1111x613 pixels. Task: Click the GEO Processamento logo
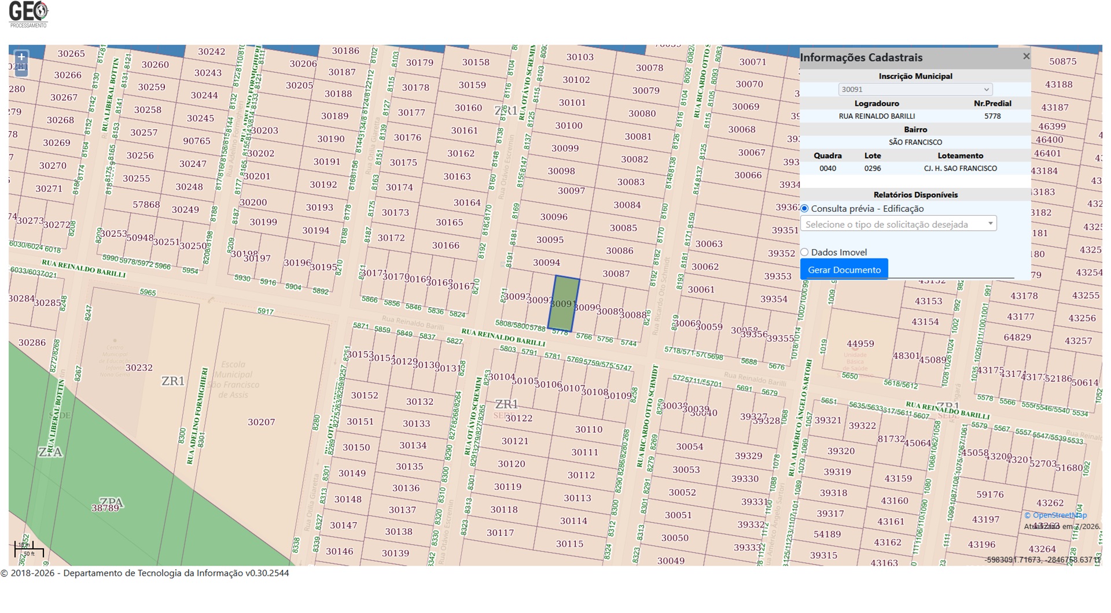click(29, 14)
